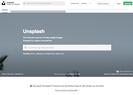The width and height of the screenshot is (133, 95).
Task: Open Mitchell Luo's profile link
Action: coord(19,74)
